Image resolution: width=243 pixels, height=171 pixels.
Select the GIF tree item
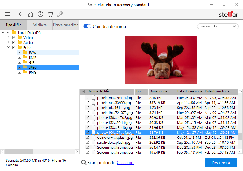click(48, 62)
